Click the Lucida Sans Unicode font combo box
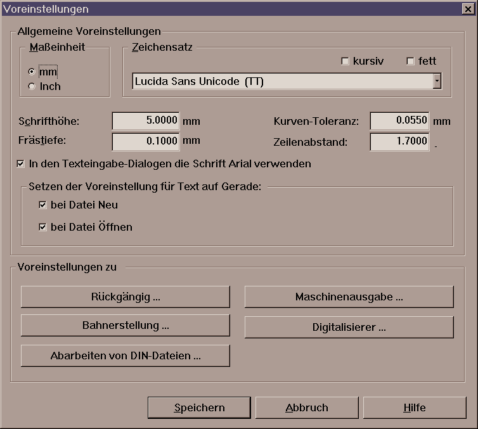Screen dimensions: 478x429 tap(281, 81)
